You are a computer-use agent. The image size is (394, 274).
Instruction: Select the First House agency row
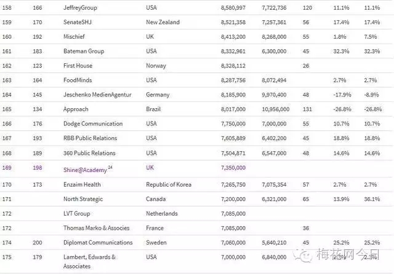(x=78, y=65)
